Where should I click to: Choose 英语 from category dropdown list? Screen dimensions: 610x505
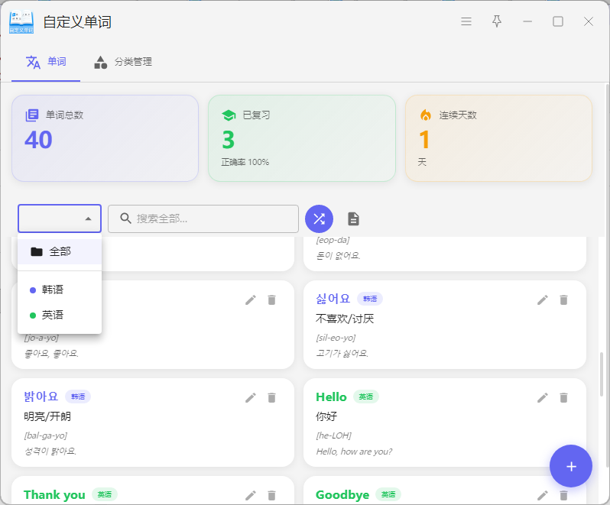(x=53, y=315)
